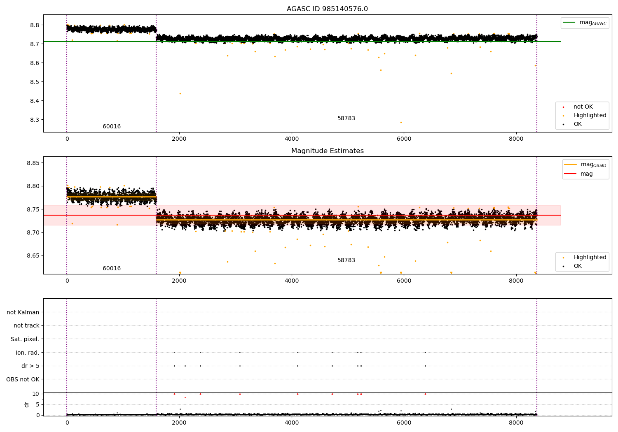Click the "0" x-tick under the Magnitude Estimates plot
Image resolution: width=618 pixels, height=432 pixels.
pos(67,281)
